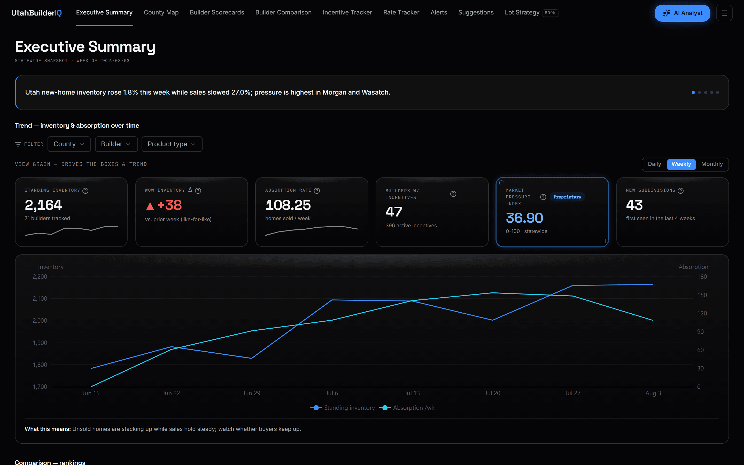Open the hamburger menu icon
Image resolution: width=744 pixels, height=465 pixels.
[x=724, y=13]
